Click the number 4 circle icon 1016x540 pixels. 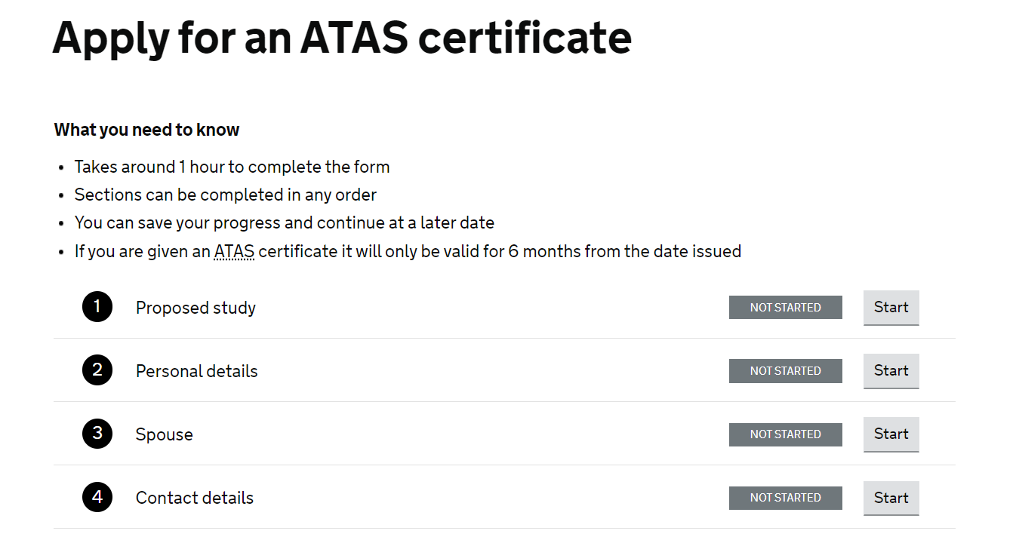[x=97, y=498]
